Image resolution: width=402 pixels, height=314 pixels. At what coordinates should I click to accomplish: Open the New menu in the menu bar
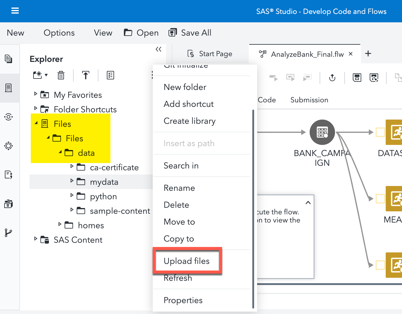(15, 33)
